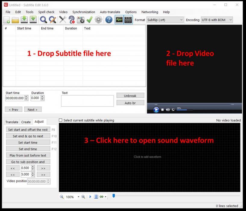Open a subtitle file via folder icon
Screen dimensions: 246x211
[15, 20]
